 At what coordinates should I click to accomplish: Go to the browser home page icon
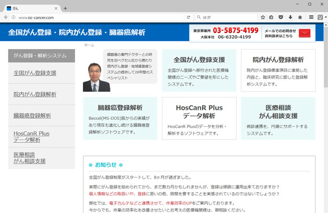[x=300, y=18]
